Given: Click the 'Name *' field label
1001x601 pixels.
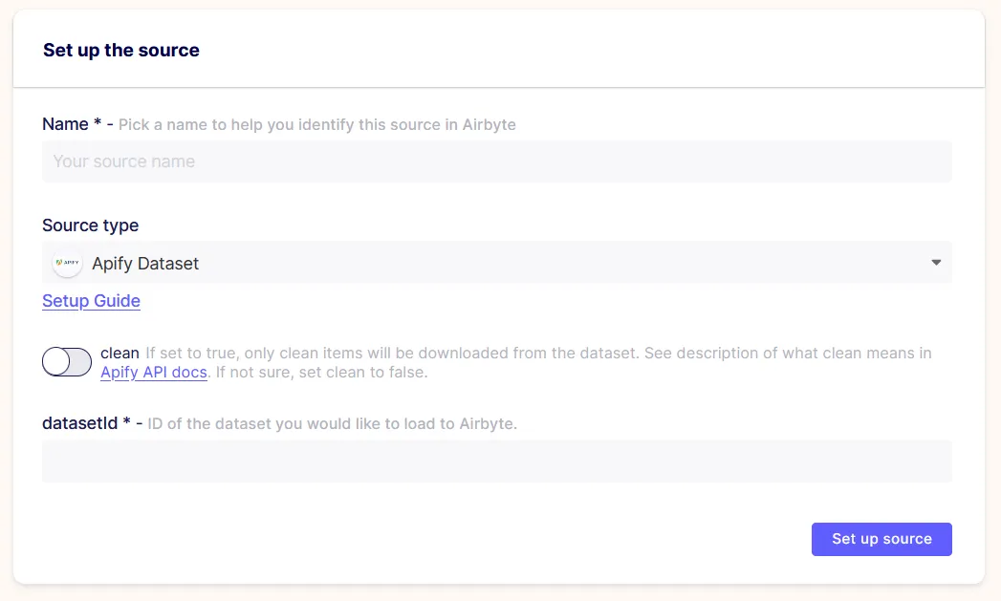Looking at the screenshot, I should [x=72, y=124].
